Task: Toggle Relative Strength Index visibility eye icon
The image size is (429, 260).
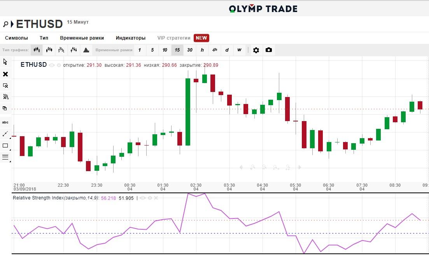Action: coord(142,198)
